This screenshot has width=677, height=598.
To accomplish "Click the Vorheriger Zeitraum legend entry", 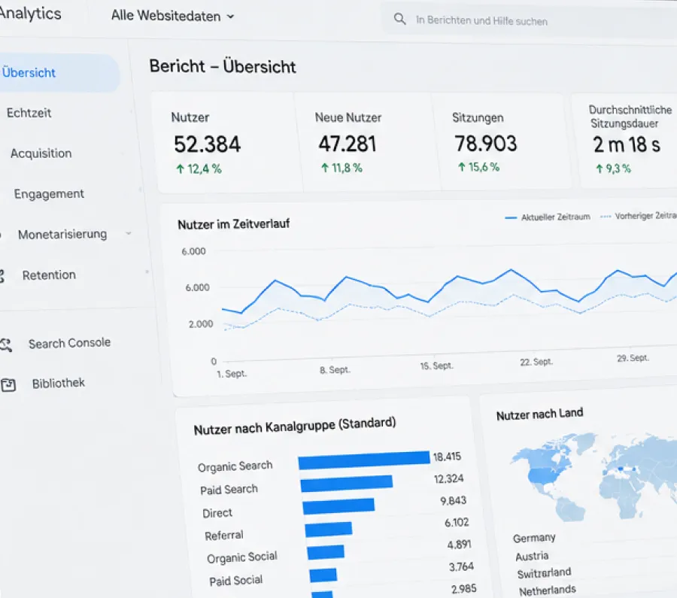I will point(639,216).
